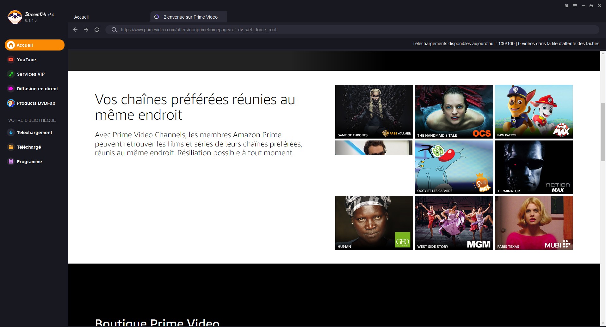Click the search magnifier in address bar

tap(114, 30)
